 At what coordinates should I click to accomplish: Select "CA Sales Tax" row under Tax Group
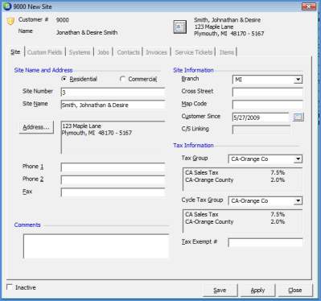click(x=235, y=172)
